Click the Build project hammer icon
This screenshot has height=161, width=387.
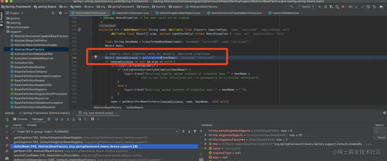pyautogui.click(x=292, y=7)
